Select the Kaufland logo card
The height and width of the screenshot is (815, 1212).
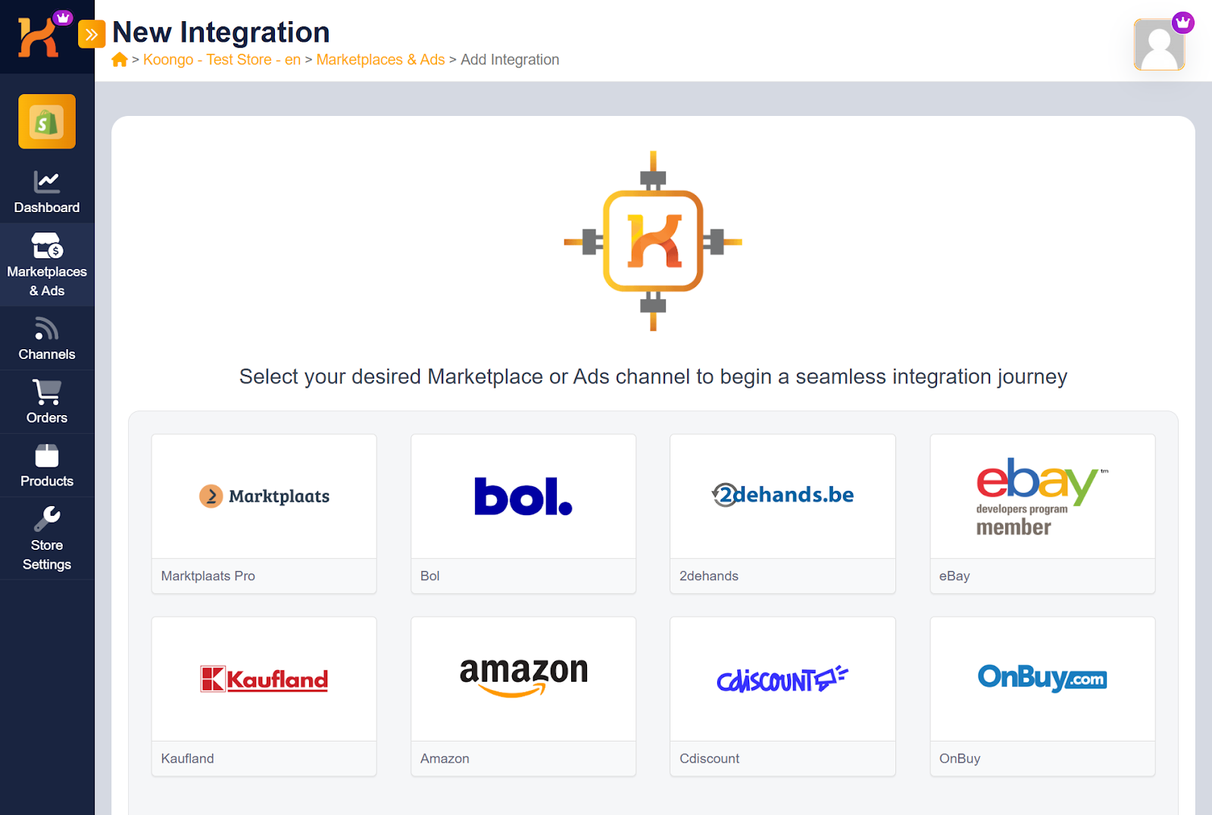coord(264,679)
